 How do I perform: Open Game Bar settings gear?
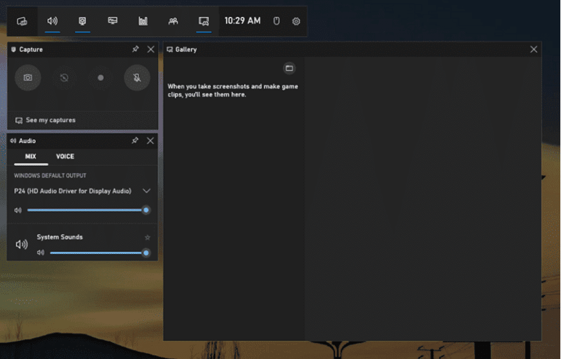tap(296, 21)
